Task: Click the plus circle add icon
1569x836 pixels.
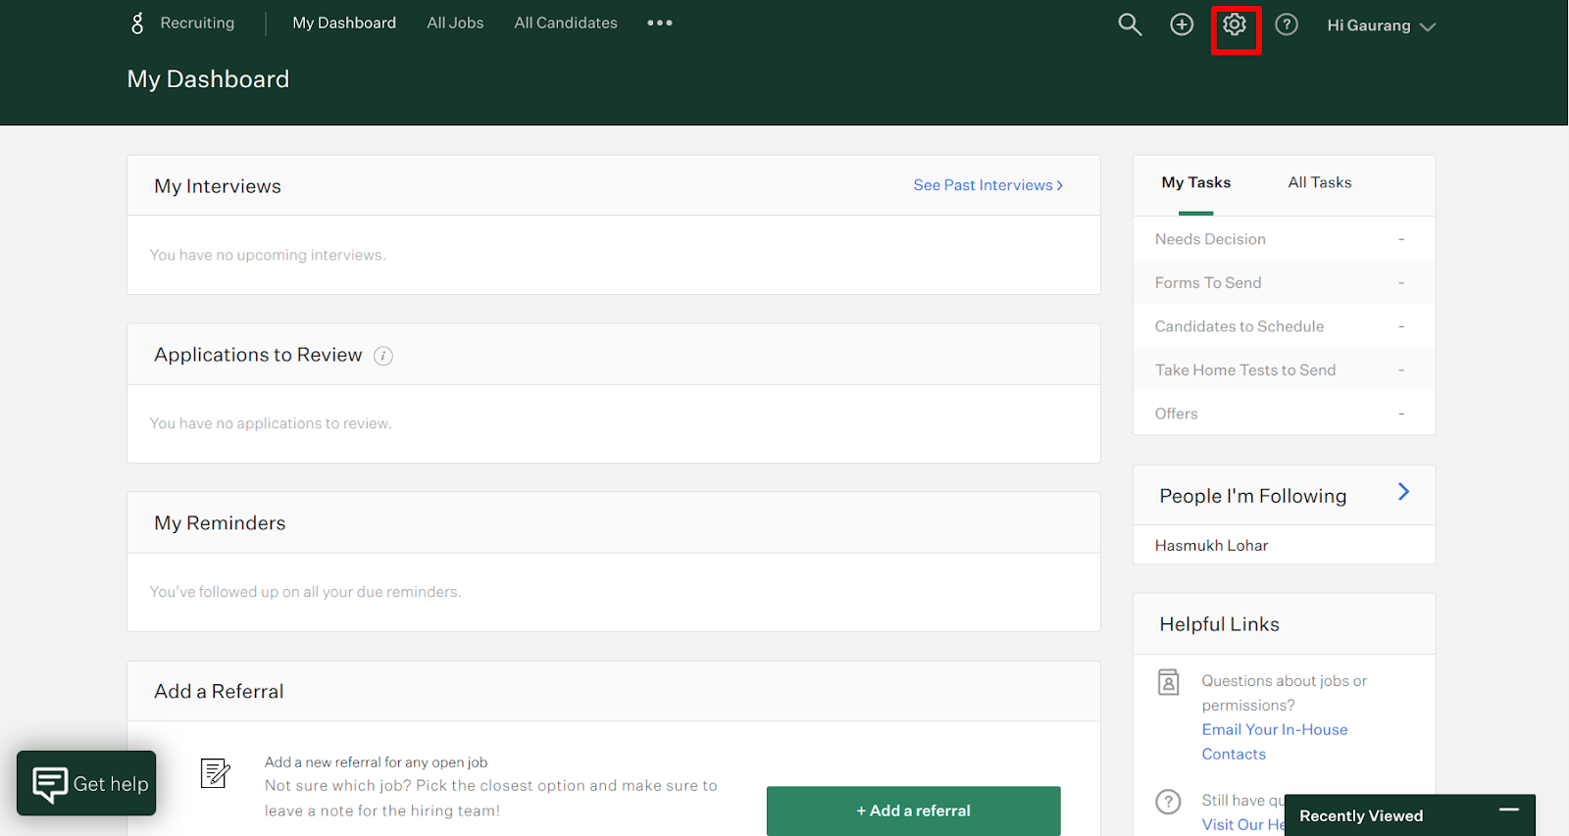Action: click(1182, 25)
